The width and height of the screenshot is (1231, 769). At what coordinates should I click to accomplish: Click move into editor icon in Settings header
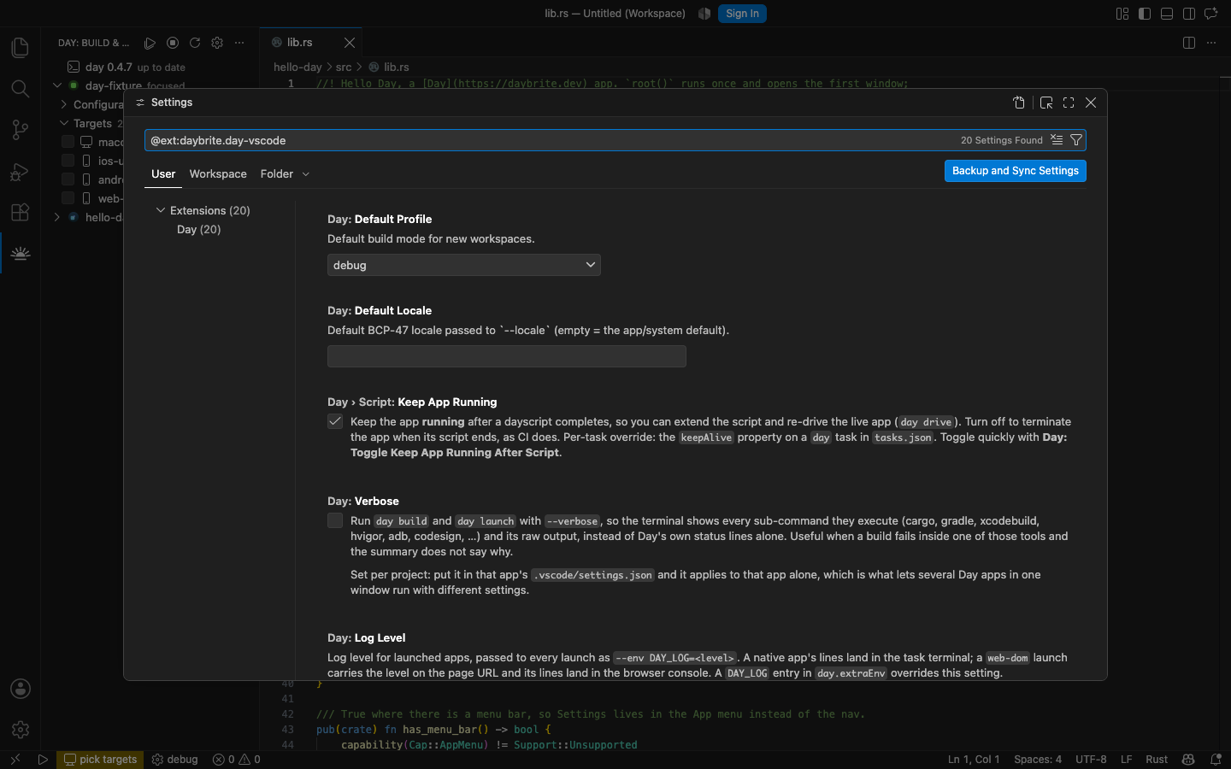point(1046,103)
